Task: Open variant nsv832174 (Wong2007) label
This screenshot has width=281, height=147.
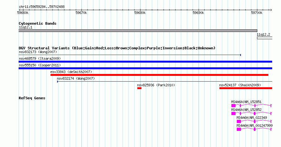Action: click(76, 78)
